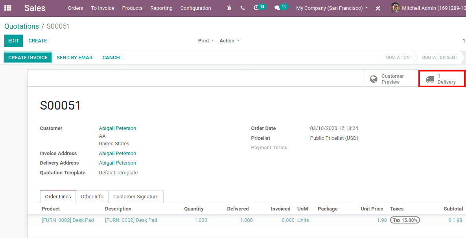Open the To Invoice menu
Viewport: 466px width, 238px height.
pyautogui.click(x=103, y=8)
